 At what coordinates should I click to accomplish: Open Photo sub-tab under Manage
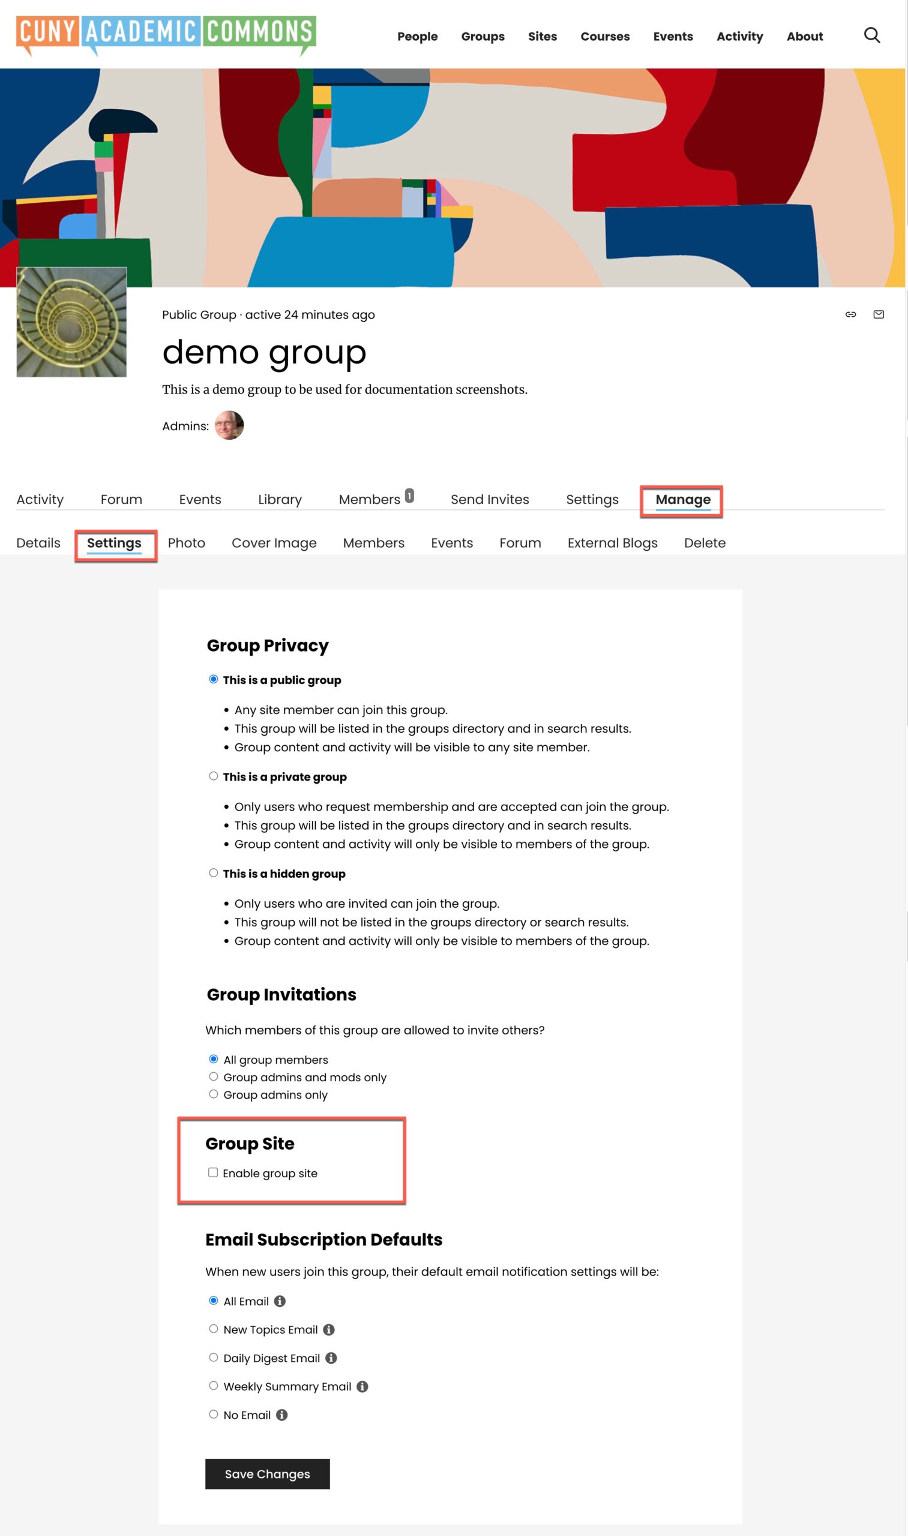point(187,542)
